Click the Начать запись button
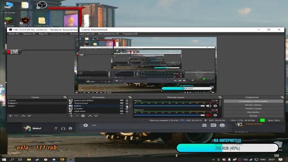Viewport: 288px width, 162px height. [253, 105]
